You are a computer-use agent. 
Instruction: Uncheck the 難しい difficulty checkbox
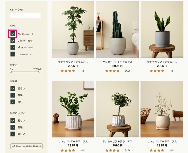coord(13,134)
